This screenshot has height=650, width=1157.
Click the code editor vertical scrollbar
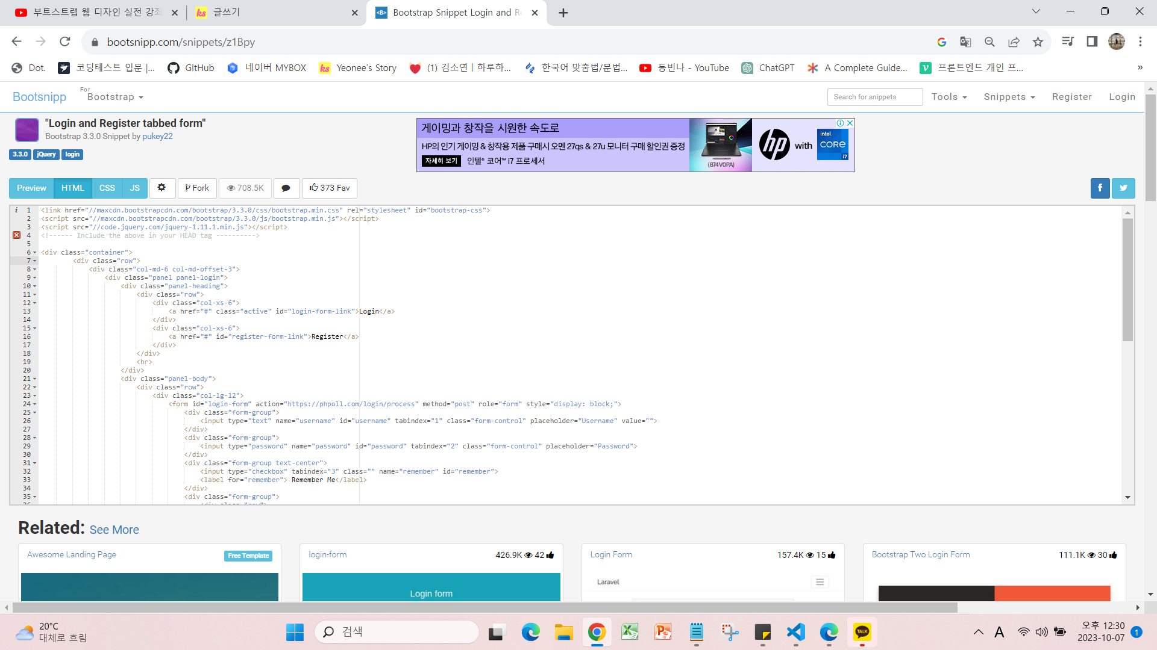point(1127,280)
